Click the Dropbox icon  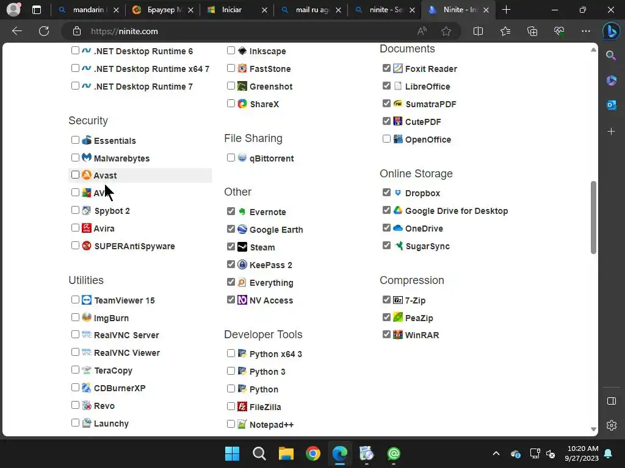click(398, 193)
